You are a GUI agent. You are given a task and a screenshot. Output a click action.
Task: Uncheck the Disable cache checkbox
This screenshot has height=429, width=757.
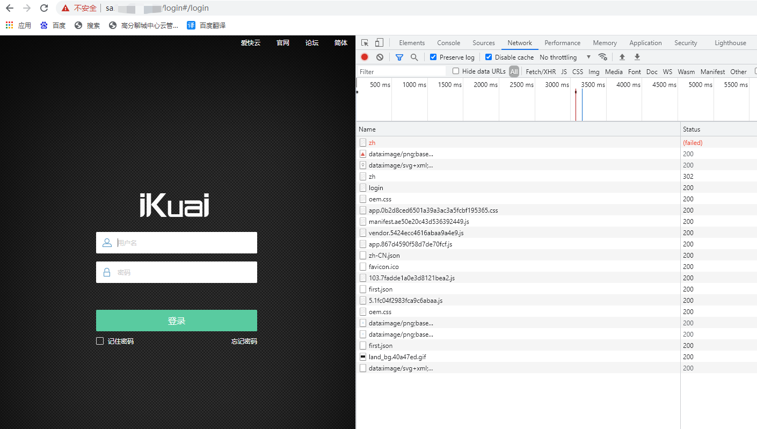coord(489,57)
